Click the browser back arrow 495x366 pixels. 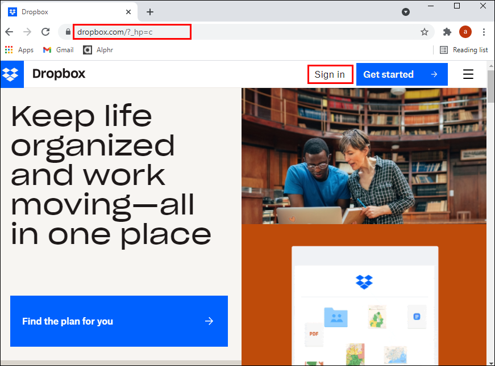pyautogui.click(x=9, y=32)
